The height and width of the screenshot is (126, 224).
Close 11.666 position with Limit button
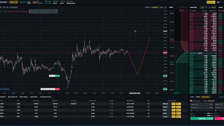tap(174, 117)
